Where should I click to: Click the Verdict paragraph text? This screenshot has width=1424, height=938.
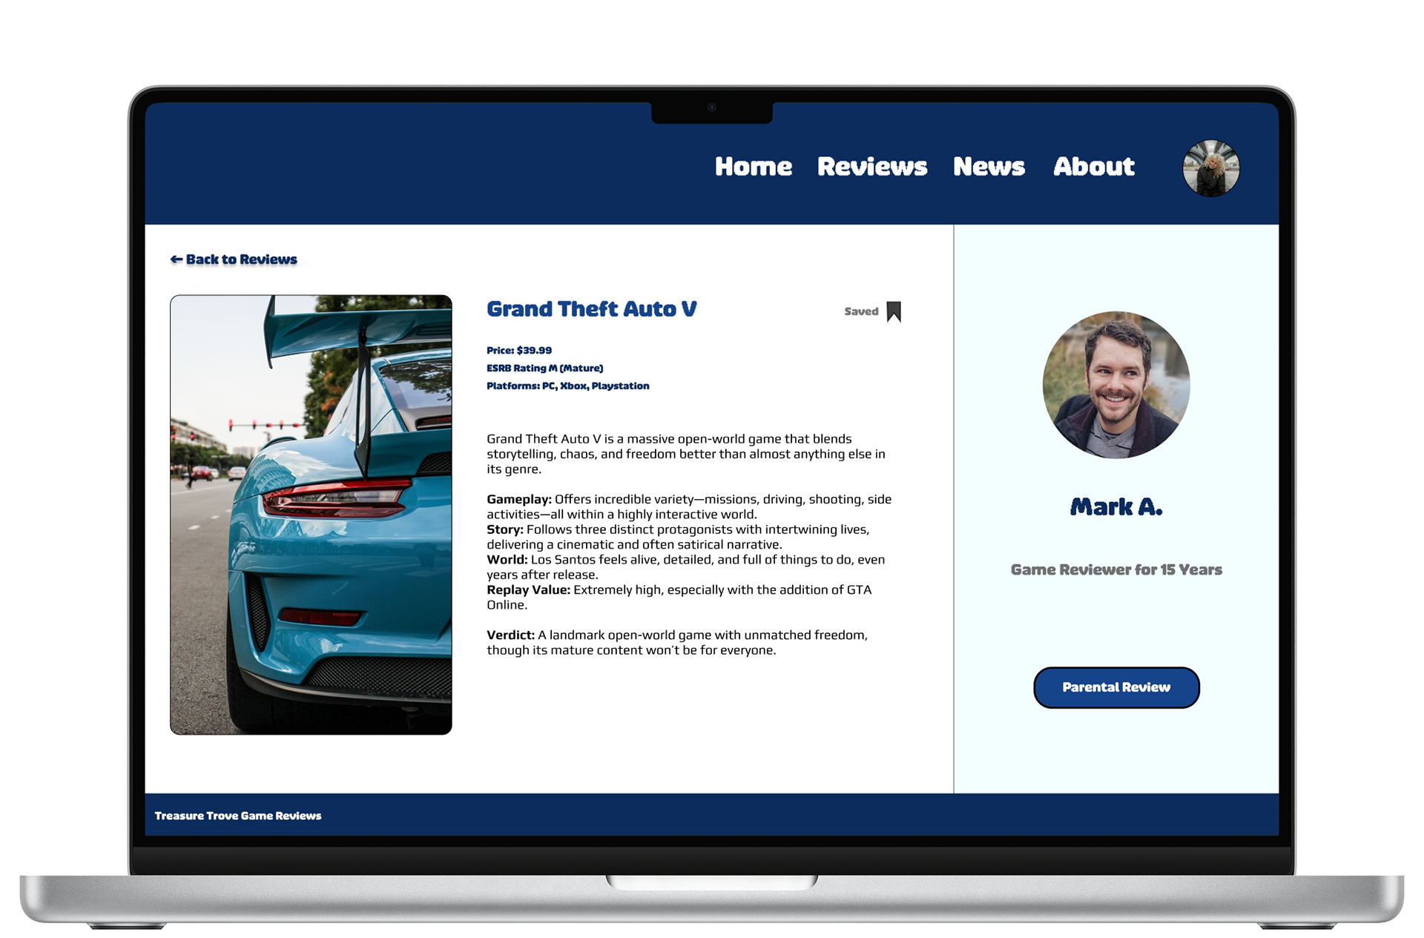(677, 643)
